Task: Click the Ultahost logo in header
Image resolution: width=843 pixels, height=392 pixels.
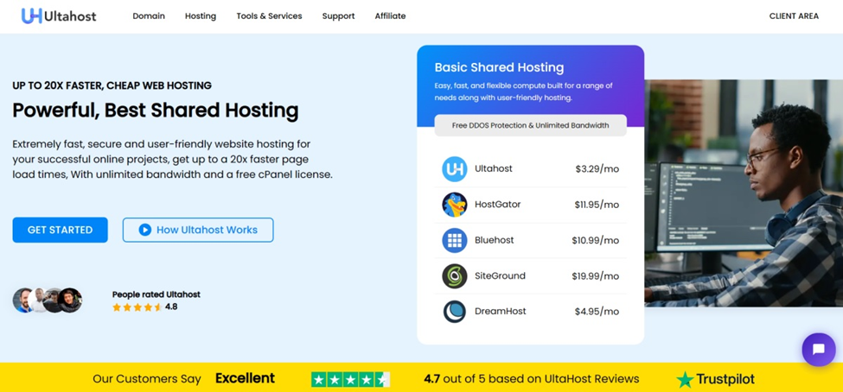Action: pos(59,16)
